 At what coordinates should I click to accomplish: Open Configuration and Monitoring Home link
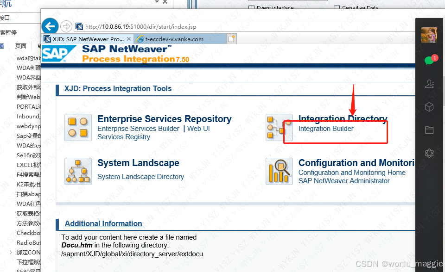(x=352, y=173)
